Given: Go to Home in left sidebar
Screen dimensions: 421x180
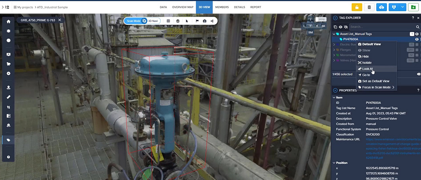Looking at the screenshot, I should 8,22.
